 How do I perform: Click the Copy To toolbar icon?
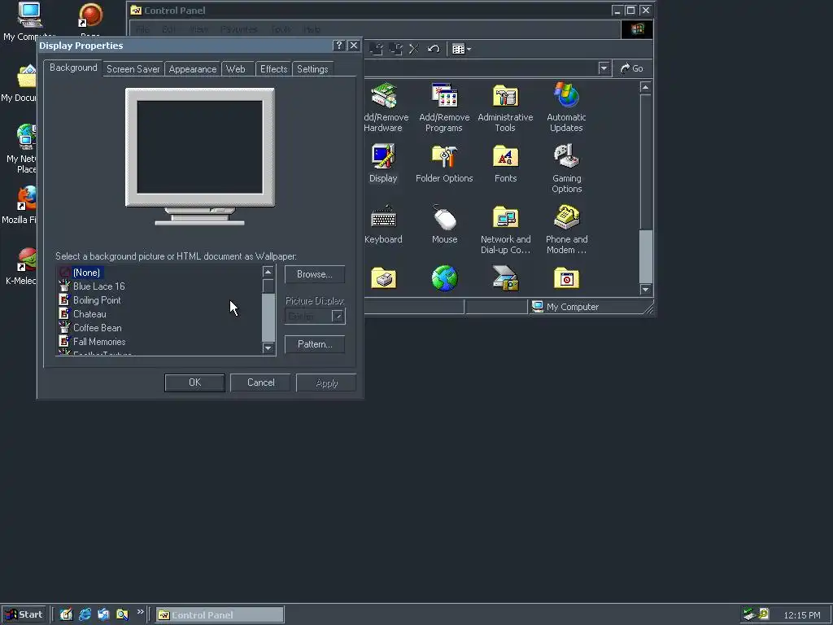click(x=395, y=49)
